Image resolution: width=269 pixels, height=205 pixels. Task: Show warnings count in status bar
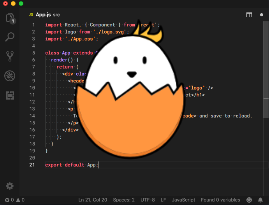[20, 200]
